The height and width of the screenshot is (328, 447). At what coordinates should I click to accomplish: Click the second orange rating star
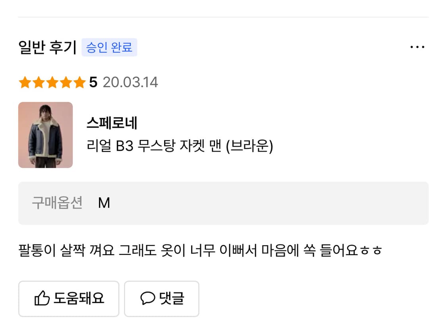(38, 82)
